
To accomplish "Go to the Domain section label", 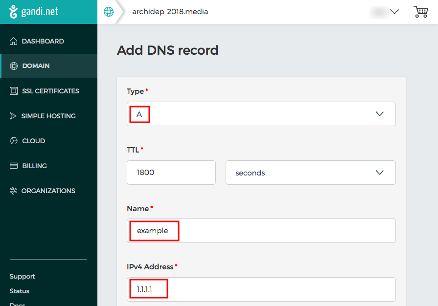I will pyautogui.click(x=36, y=66).
